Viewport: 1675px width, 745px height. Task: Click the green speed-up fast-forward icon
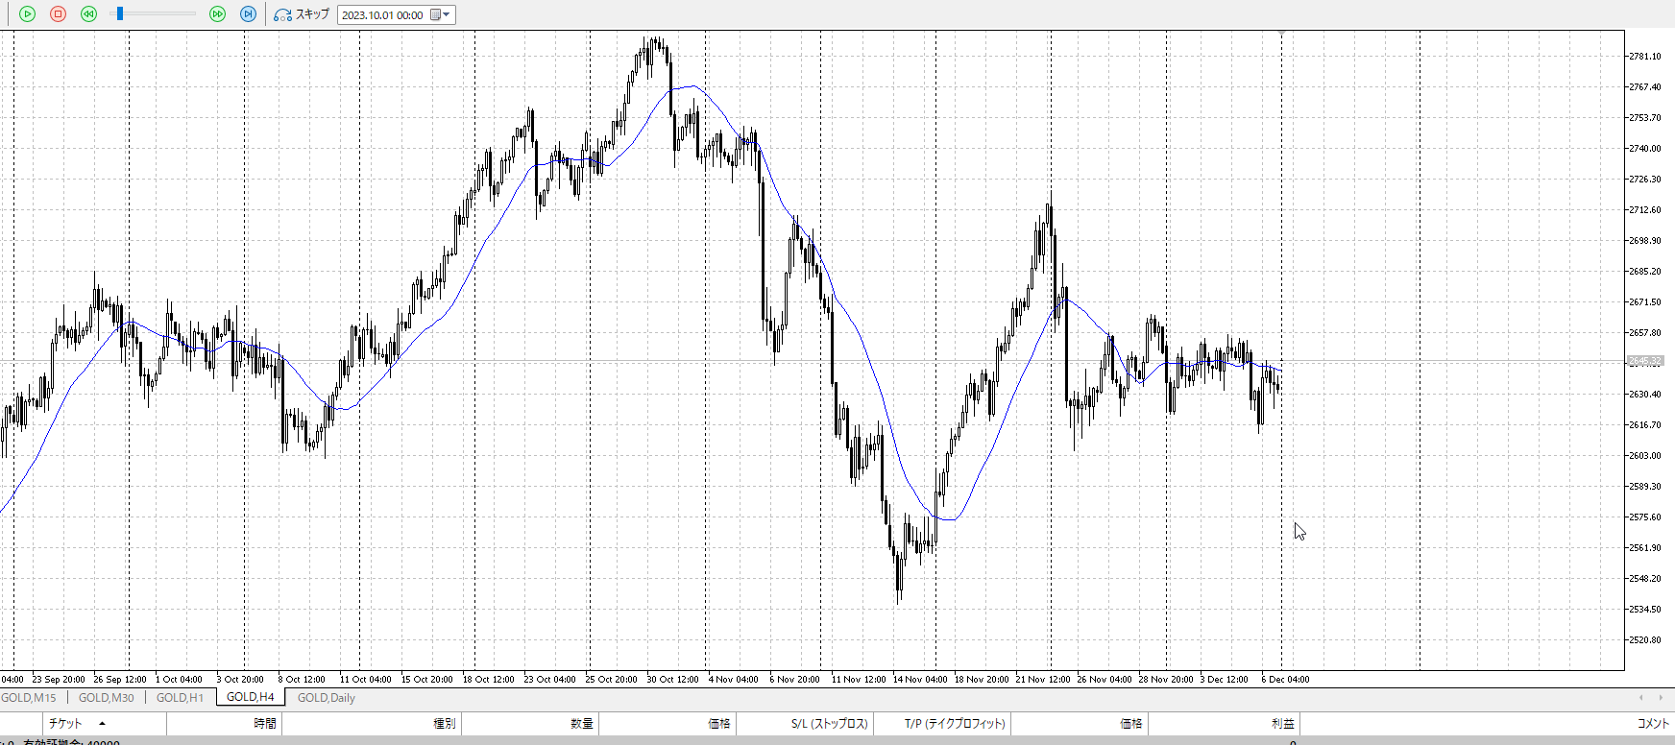coord(217,14)
